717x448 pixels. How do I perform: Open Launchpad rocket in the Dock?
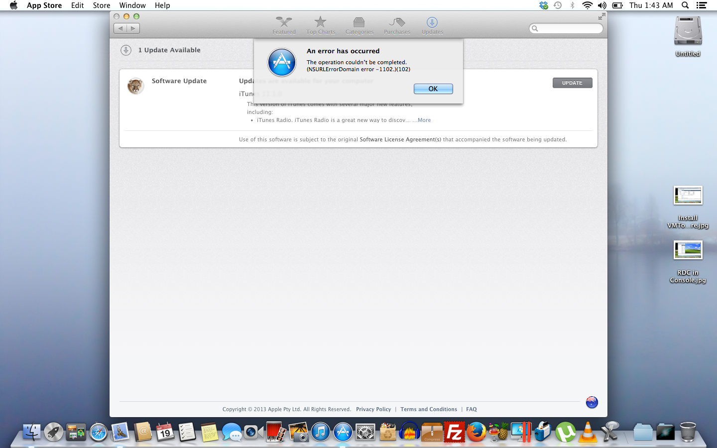tap(54, 432)
